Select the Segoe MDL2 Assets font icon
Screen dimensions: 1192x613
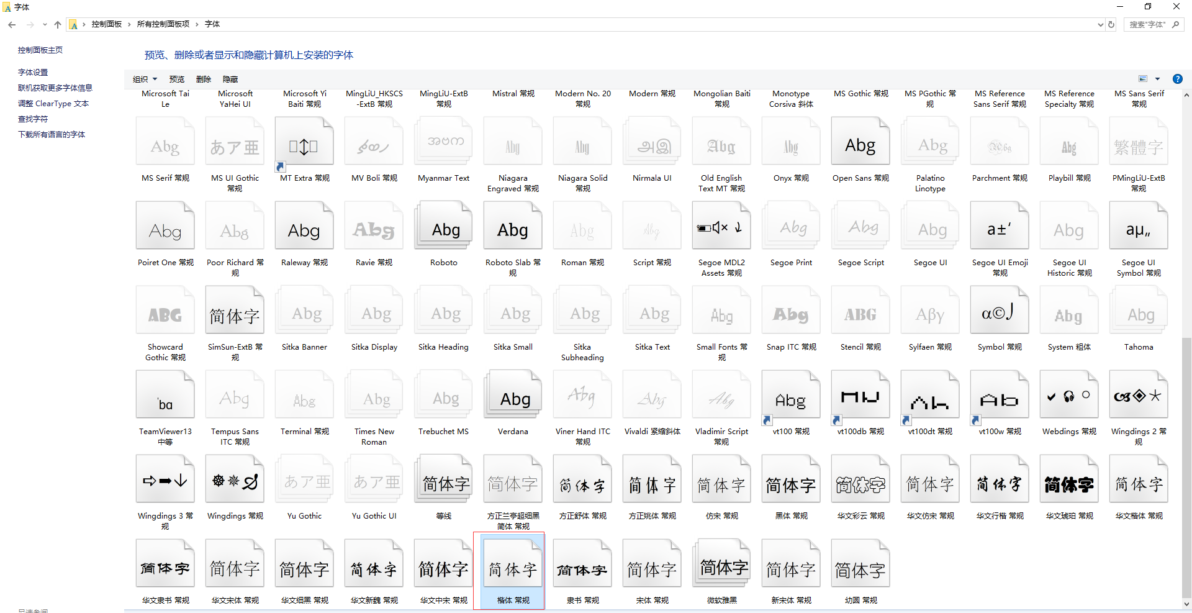click(x=721, y=226)
